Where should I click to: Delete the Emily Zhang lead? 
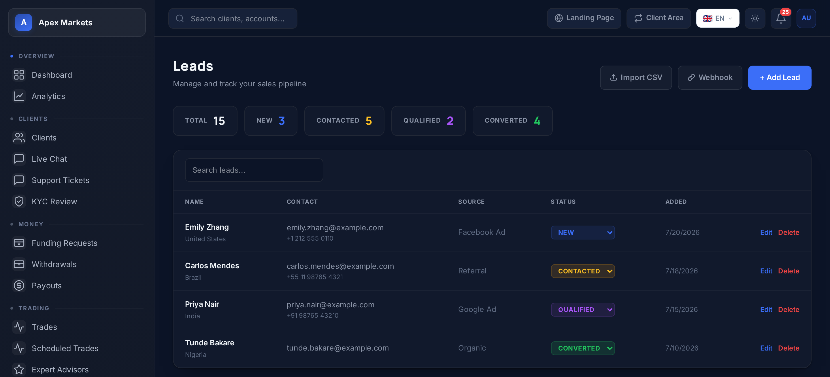click(788, 232)
